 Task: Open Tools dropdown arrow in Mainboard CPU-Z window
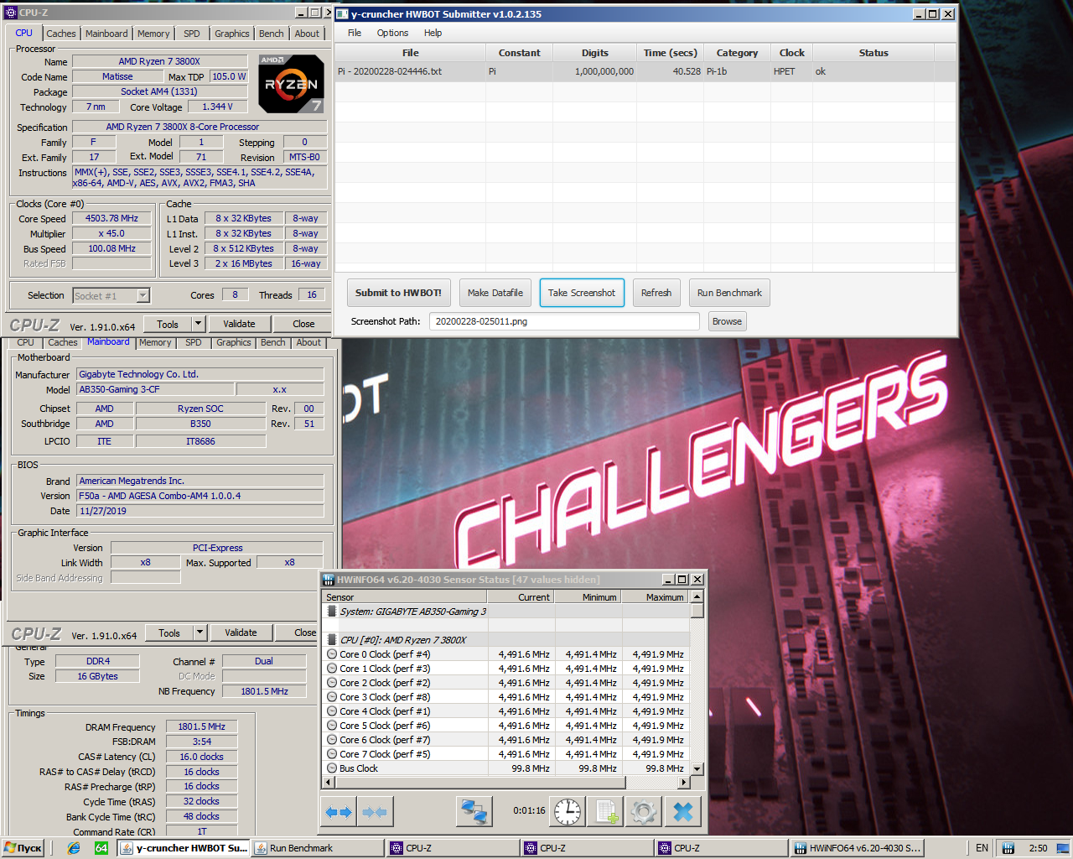(200, 633)
